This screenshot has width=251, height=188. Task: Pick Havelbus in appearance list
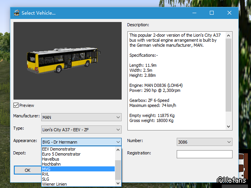(52, 159)
